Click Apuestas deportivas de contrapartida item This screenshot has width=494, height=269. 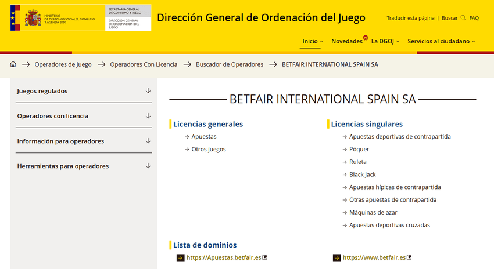click(x=400, y=136)
